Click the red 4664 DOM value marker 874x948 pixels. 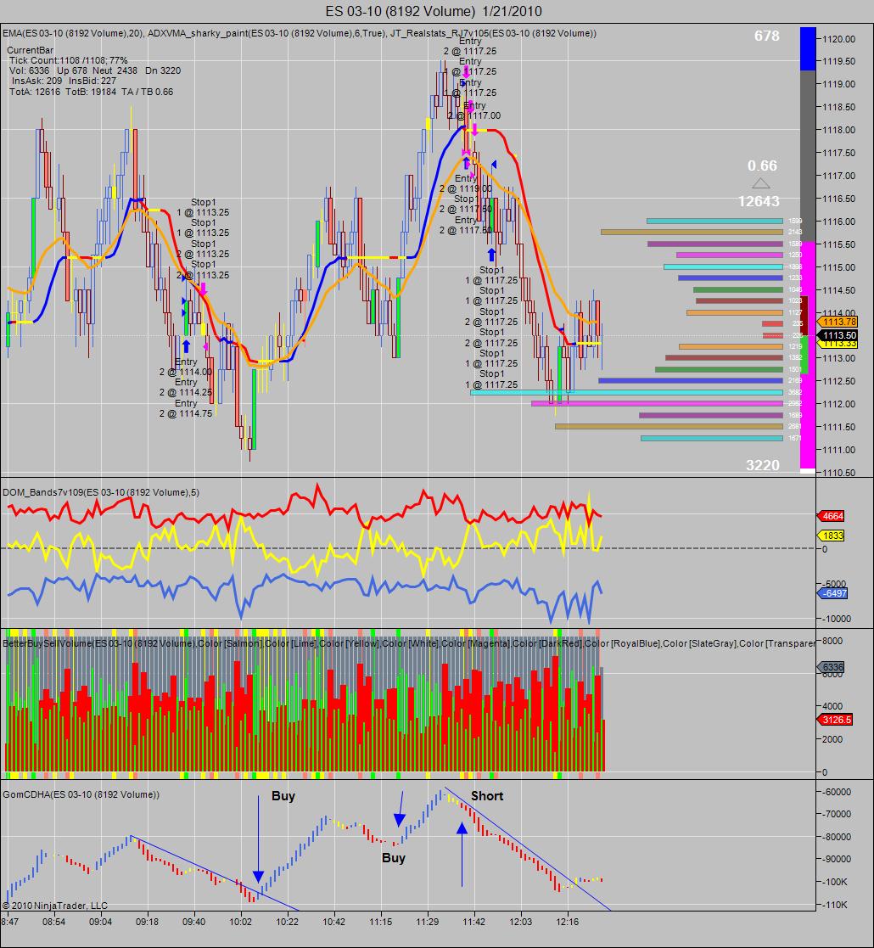(831, 516)
